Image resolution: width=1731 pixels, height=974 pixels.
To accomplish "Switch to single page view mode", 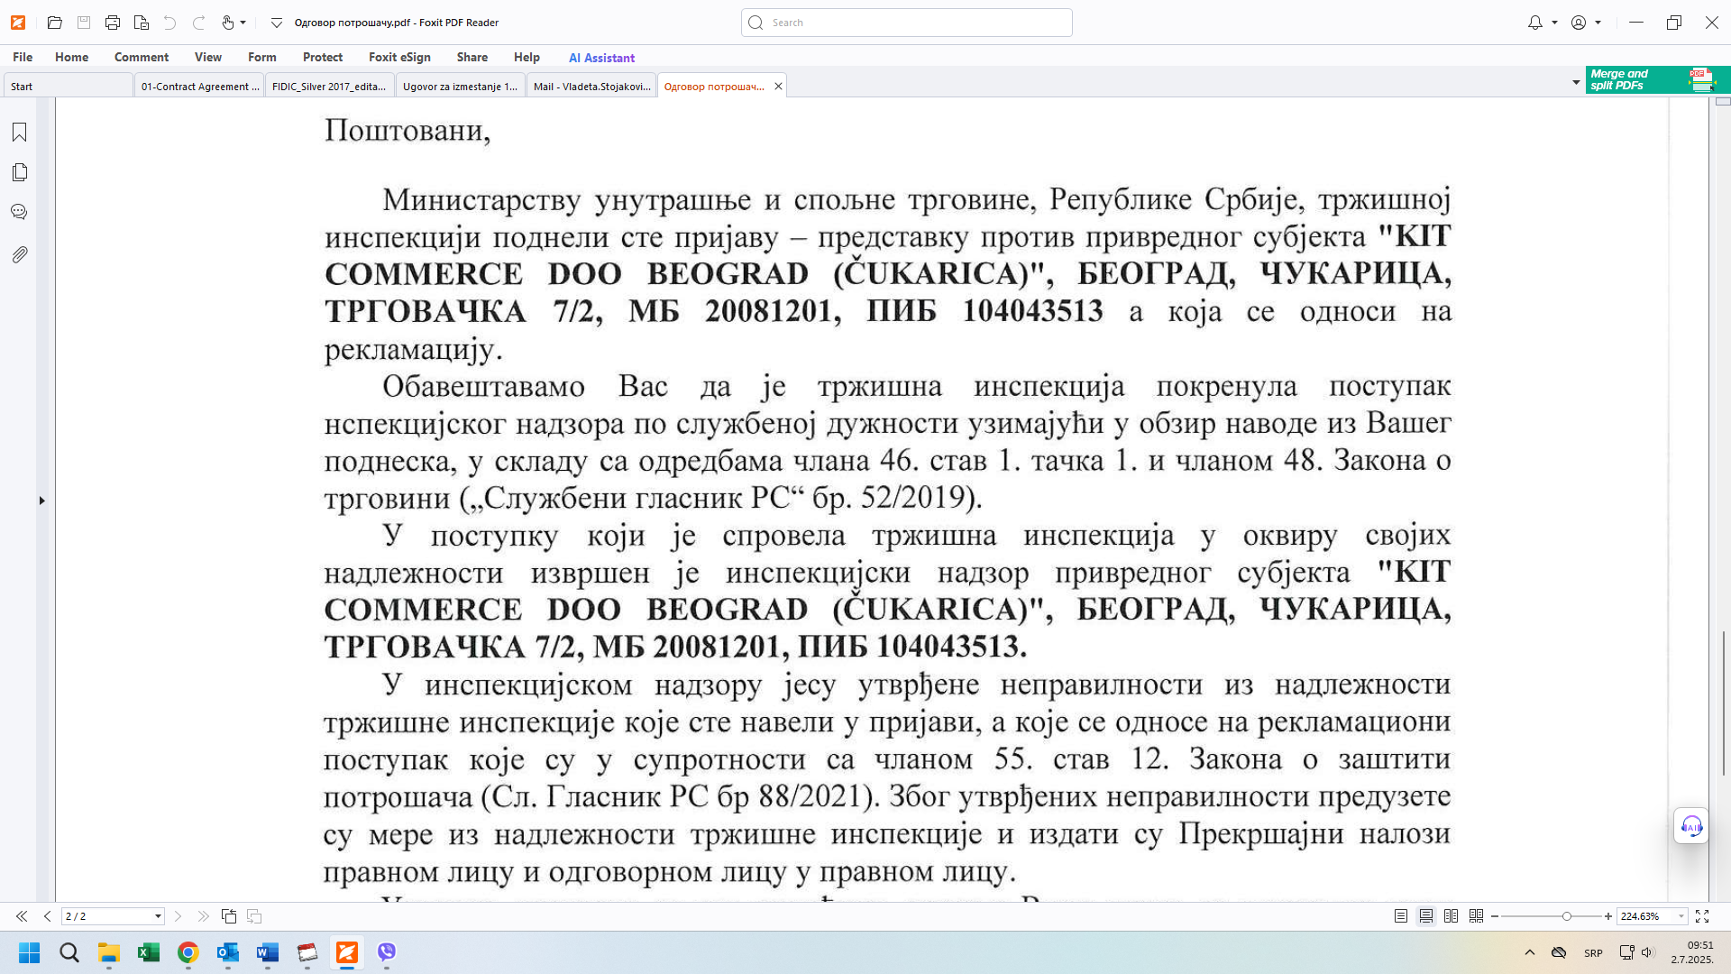I will coord(1400,916).
